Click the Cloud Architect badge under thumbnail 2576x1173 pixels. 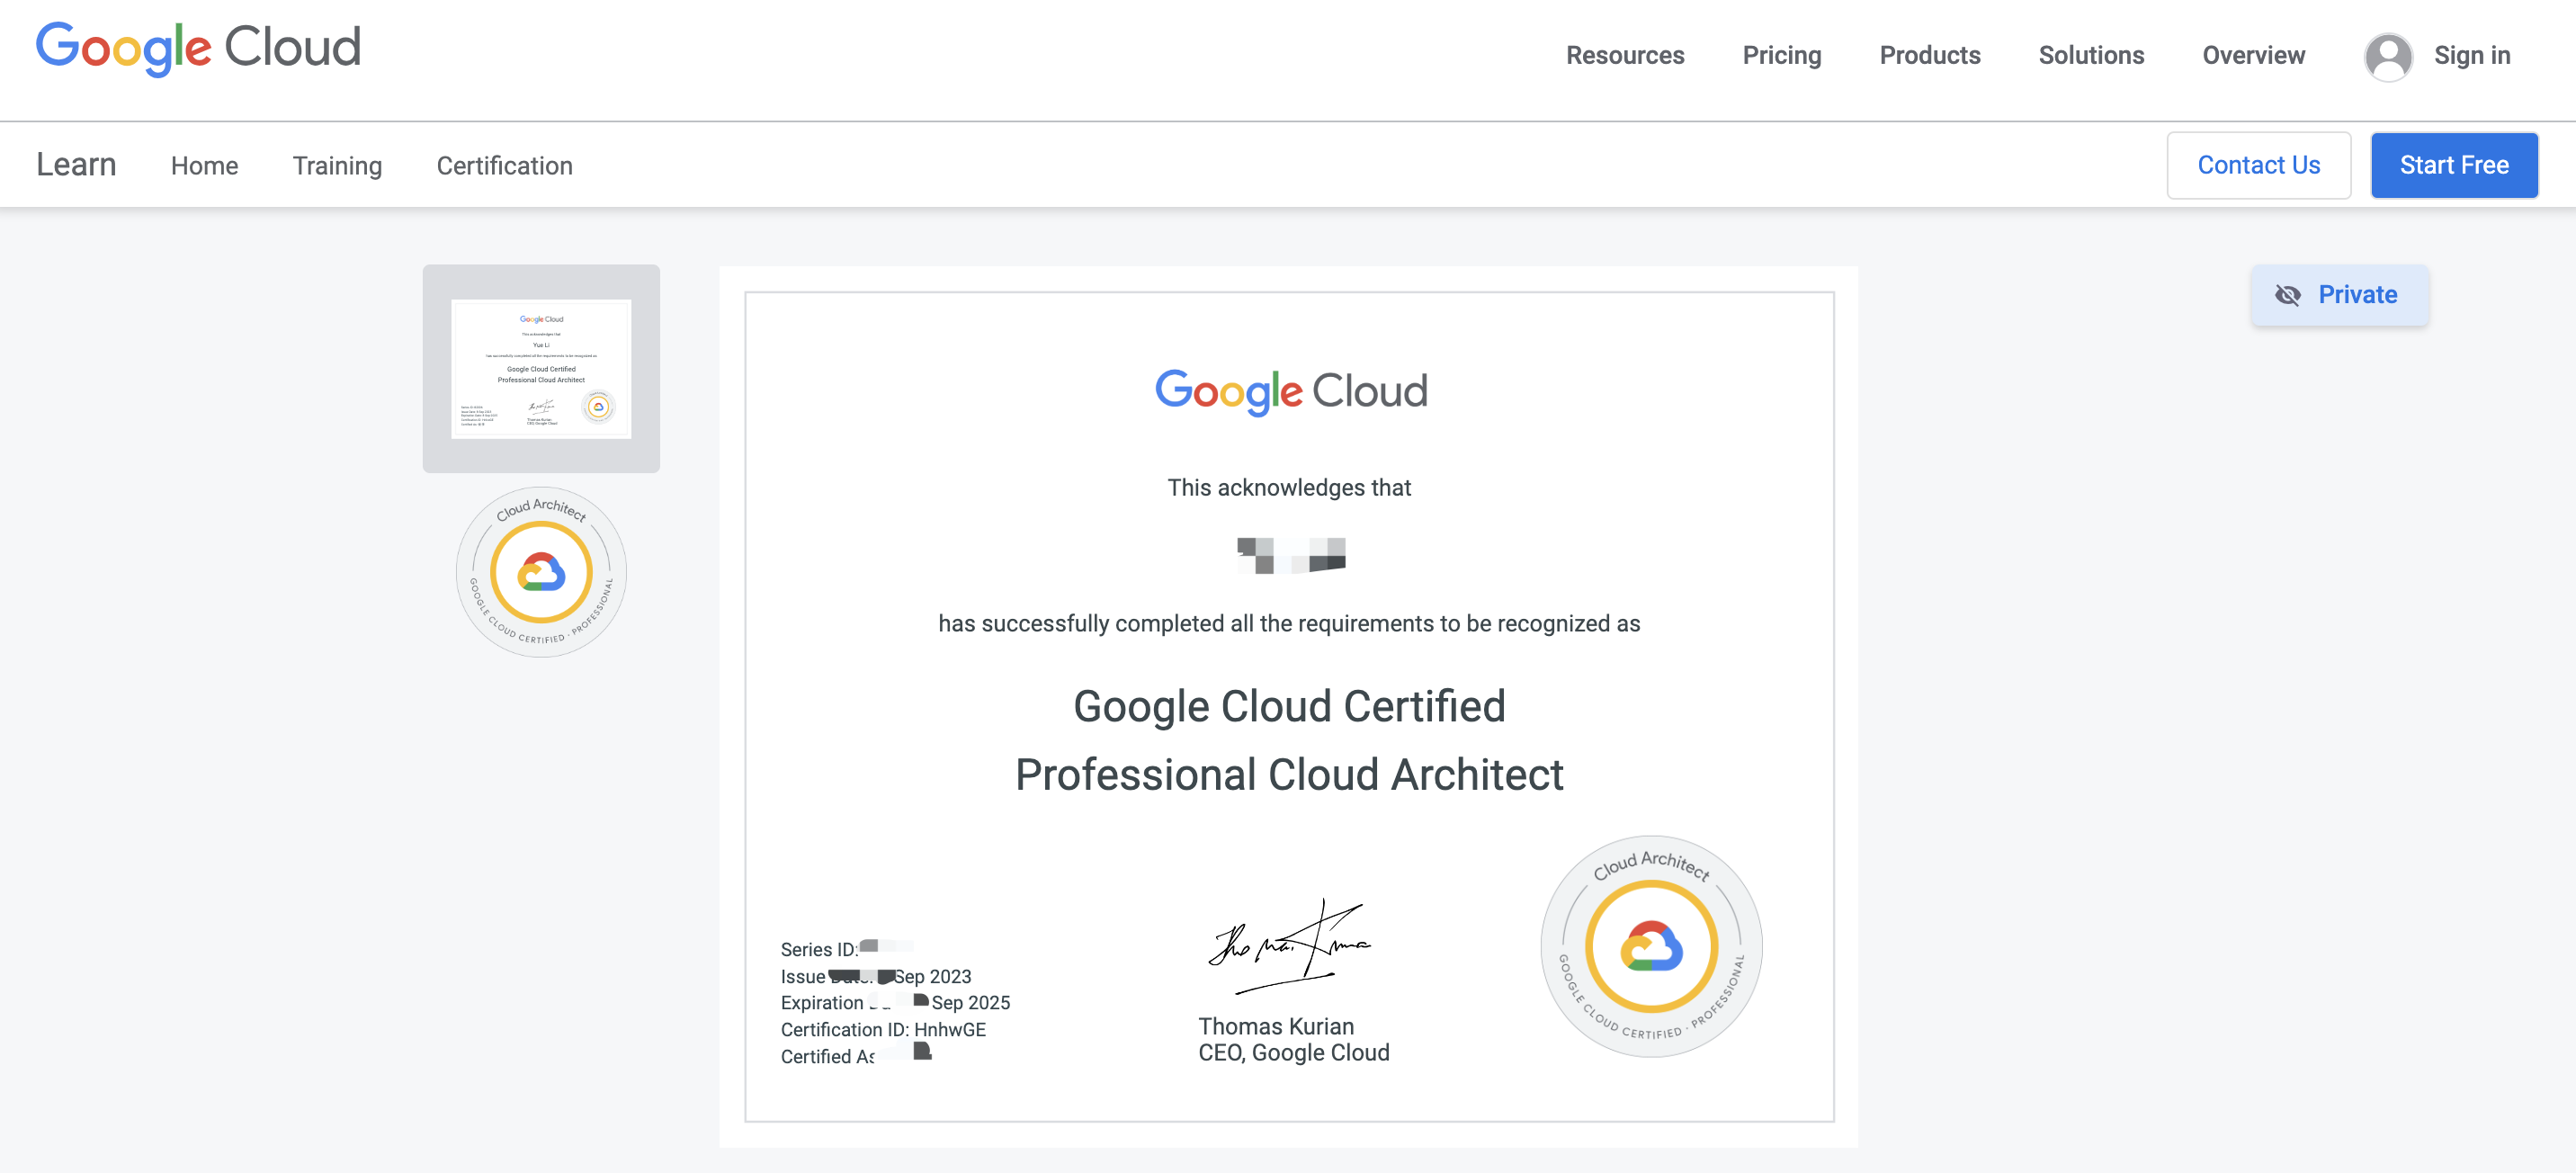pyautogui.click(x=541, y=572)
